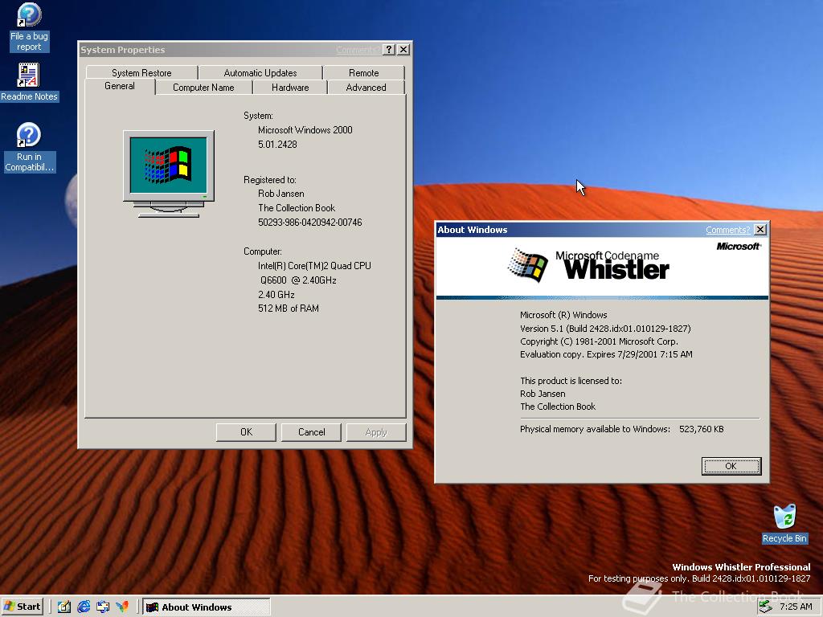Screen dimensions: 823x617
Task: Click the 'Intel(R) Core(TM)2 Quad CPU' line
Action: (x=314, y=265)
